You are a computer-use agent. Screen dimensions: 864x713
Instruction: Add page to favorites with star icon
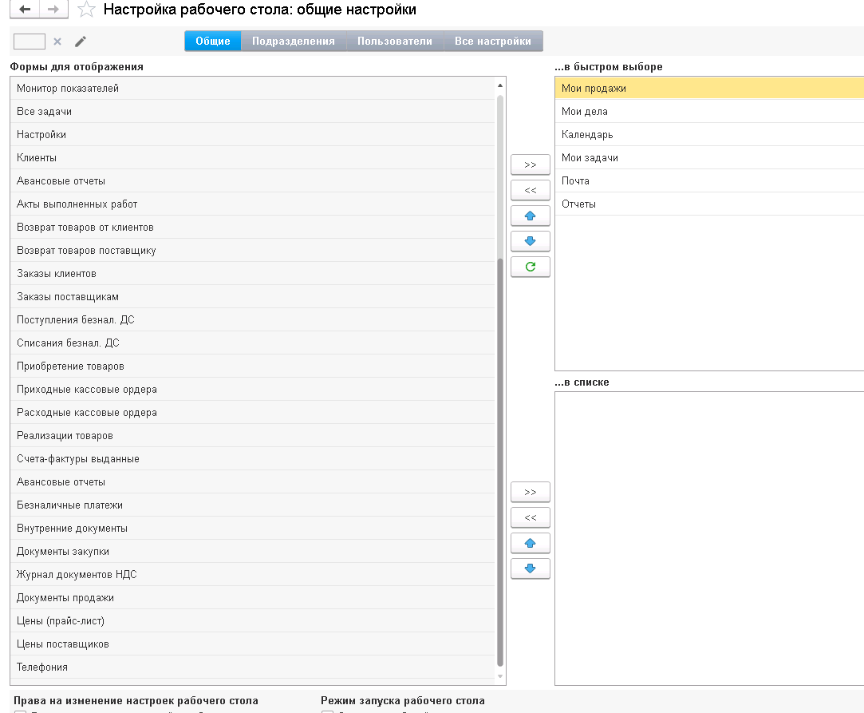click(x=87, y=10)
